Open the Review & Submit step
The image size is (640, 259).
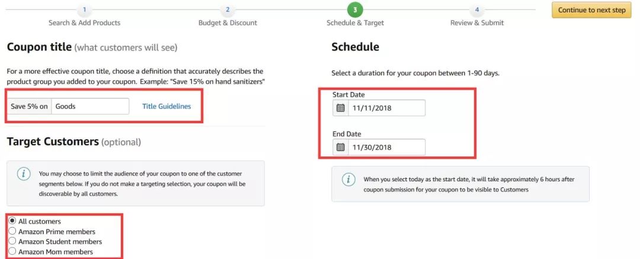pyautogui.click(x=476, y=23)
